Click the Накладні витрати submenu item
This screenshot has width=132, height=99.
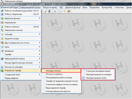pyautogui.click(x=61, y=71)
